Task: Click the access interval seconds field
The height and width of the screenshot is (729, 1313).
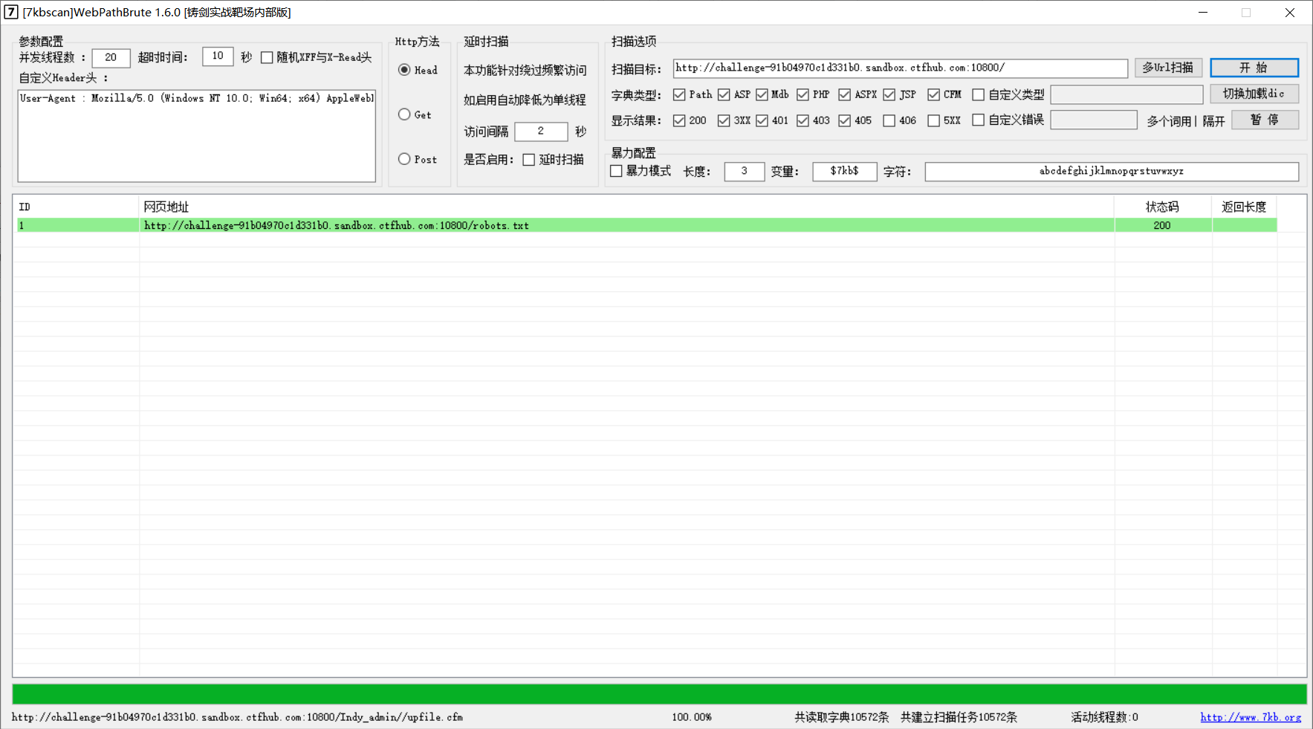Action: [x=541, y=132]
